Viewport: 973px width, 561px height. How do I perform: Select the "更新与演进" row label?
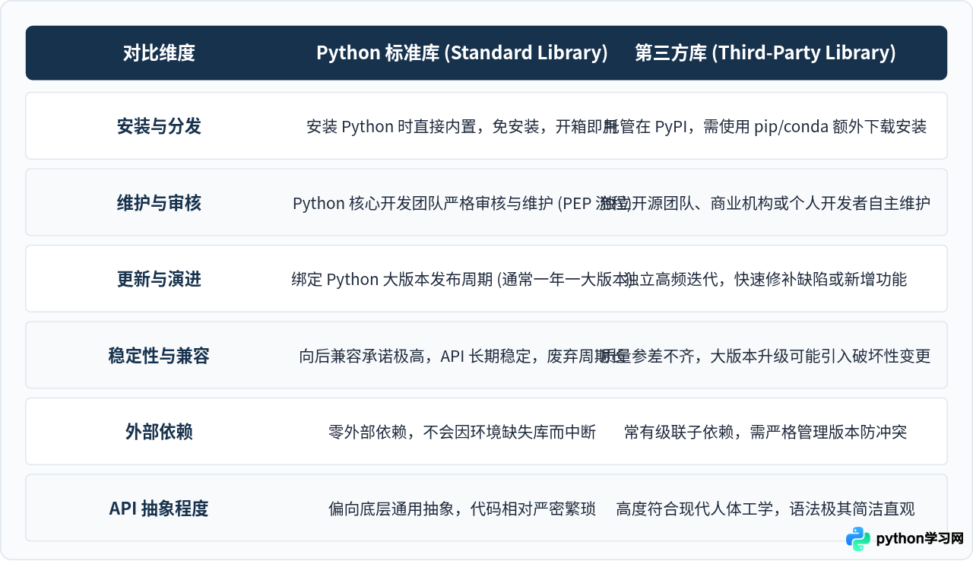(159, 279)
